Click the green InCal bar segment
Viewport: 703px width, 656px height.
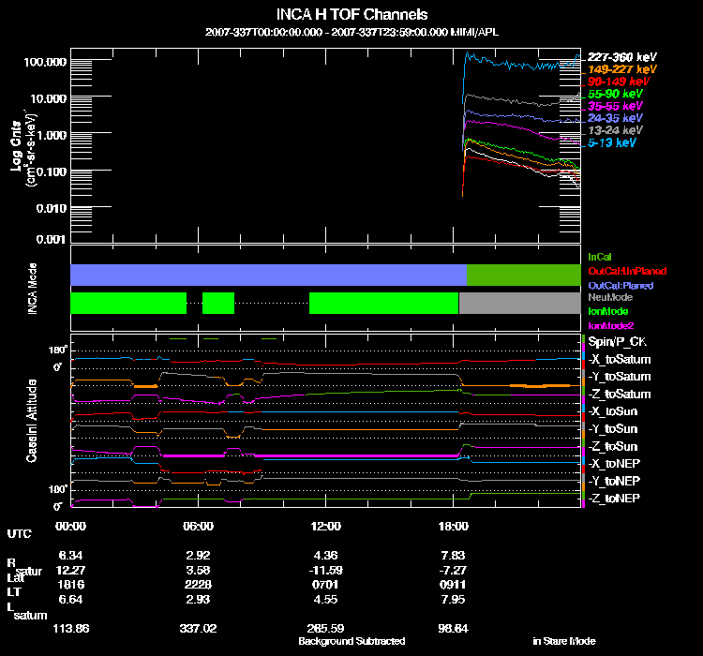coord(524,275)
